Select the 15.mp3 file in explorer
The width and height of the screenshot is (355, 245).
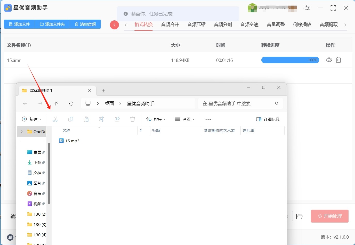[x=72, y=141]
